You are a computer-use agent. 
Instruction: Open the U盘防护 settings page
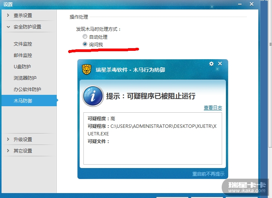[22, 66]
